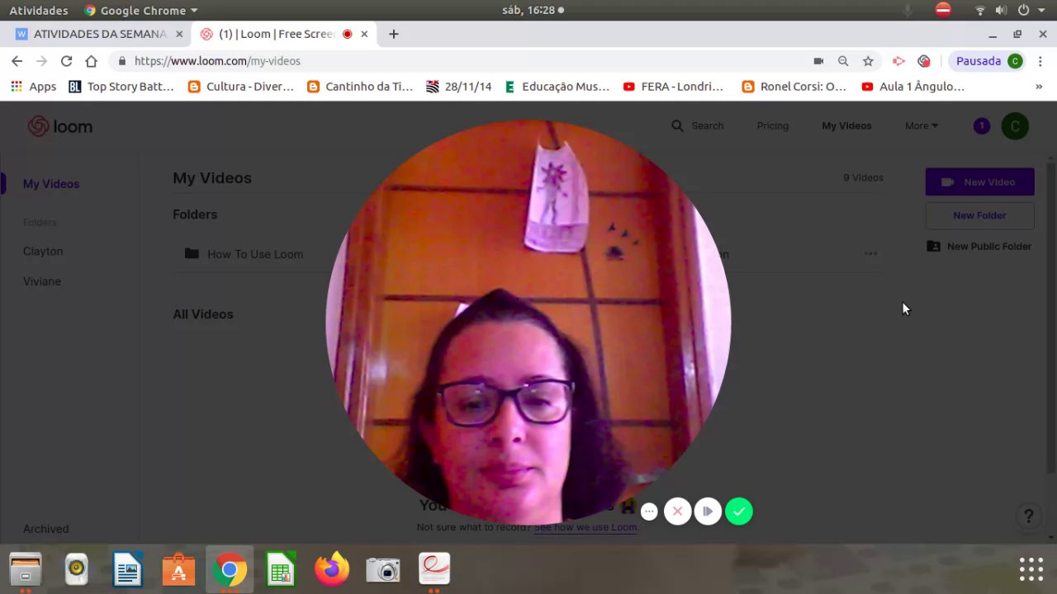Open Ubuntu Software from dock
The image size is (1057, 594).
pos(178,569)
